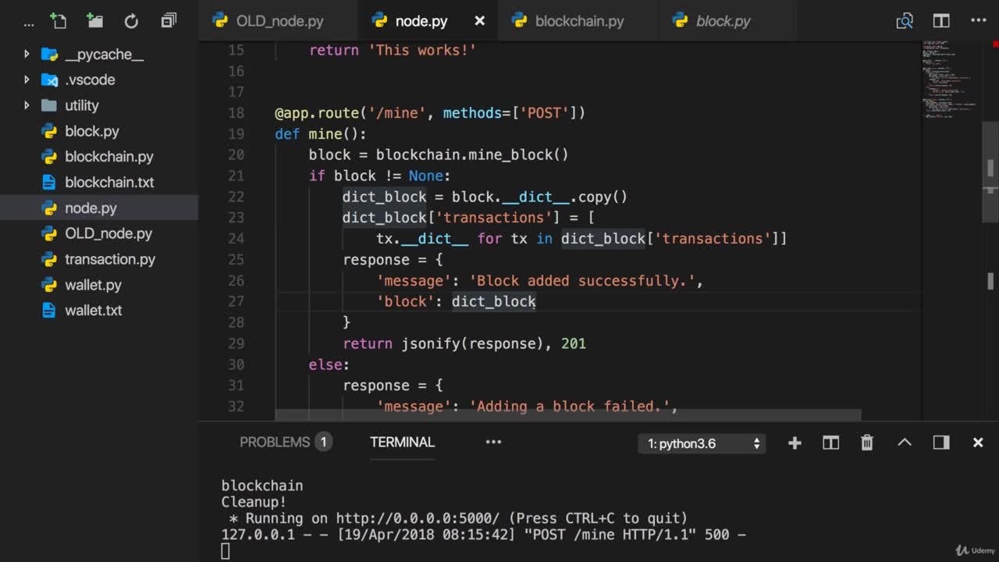
Task: Close the terminal panel
Action: coord(978,443)
